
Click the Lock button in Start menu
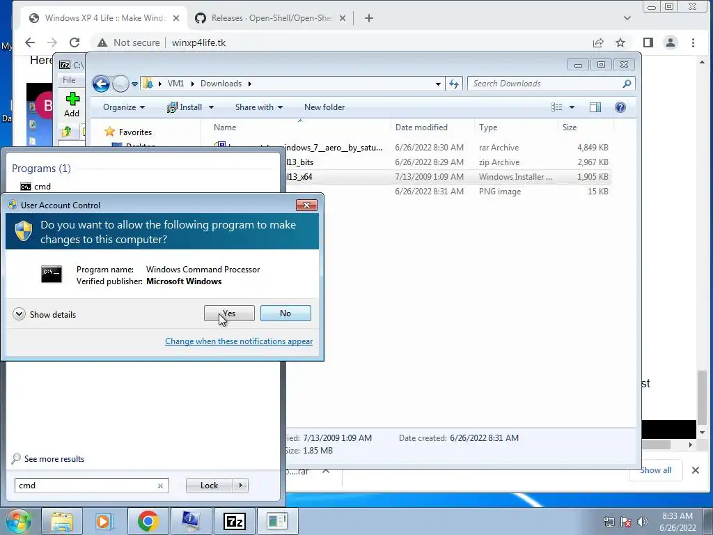pyautogui.click(x=209, y=486)
